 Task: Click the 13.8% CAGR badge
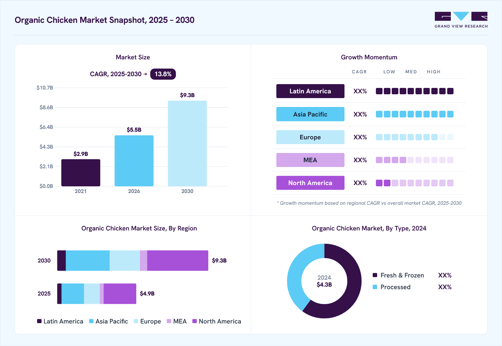[x=163, y=74]
